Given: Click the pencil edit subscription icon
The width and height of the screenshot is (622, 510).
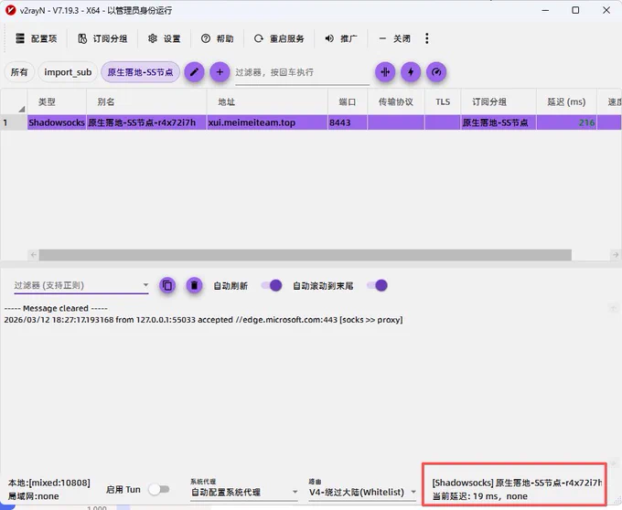Looking at the screenshot, I should 194,72.
